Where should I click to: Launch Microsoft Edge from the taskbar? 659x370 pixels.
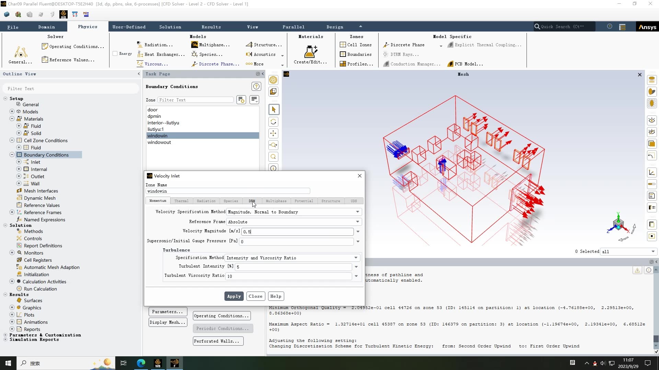click(141, 363)
